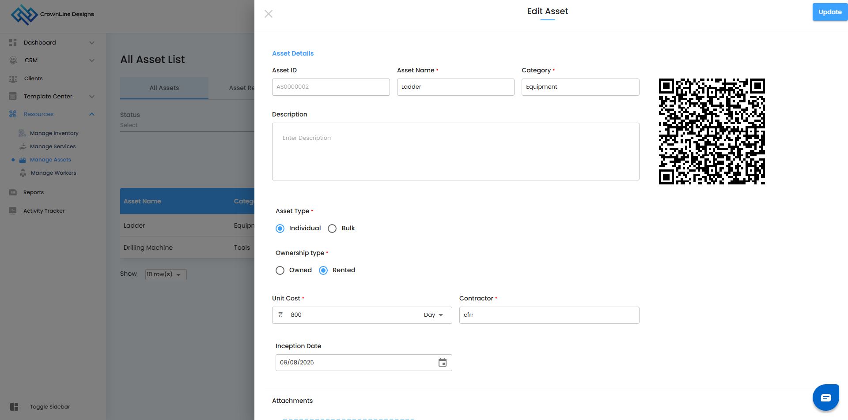The image size is (848, 420).
Task: Open Manage Services in sidebar
Action: click(x=53, y=146)
